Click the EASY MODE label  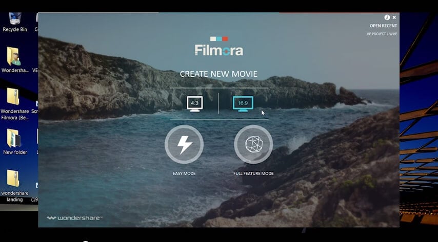coord(184,173)
